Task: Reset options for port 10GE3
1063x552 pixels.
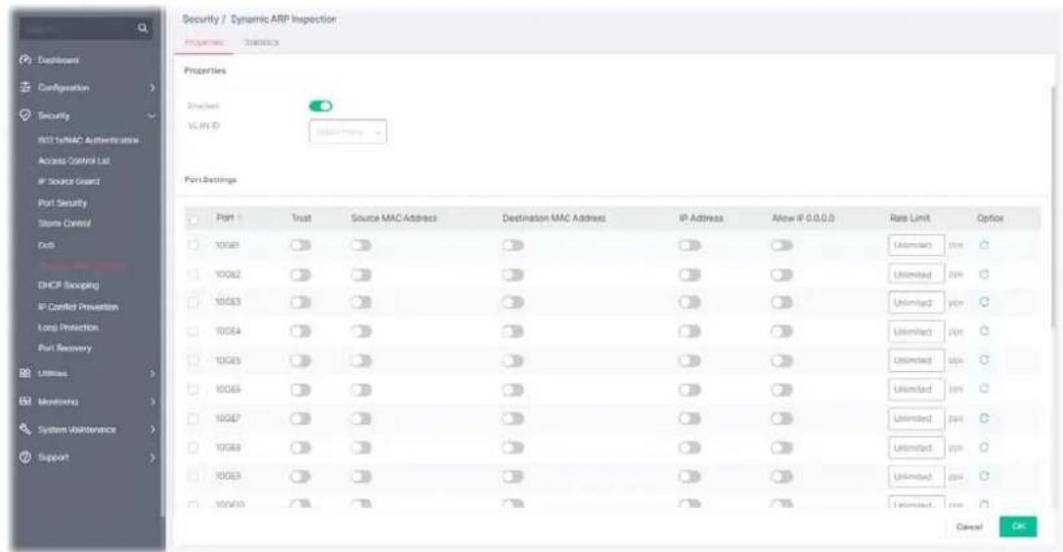Action: (985, 302)
